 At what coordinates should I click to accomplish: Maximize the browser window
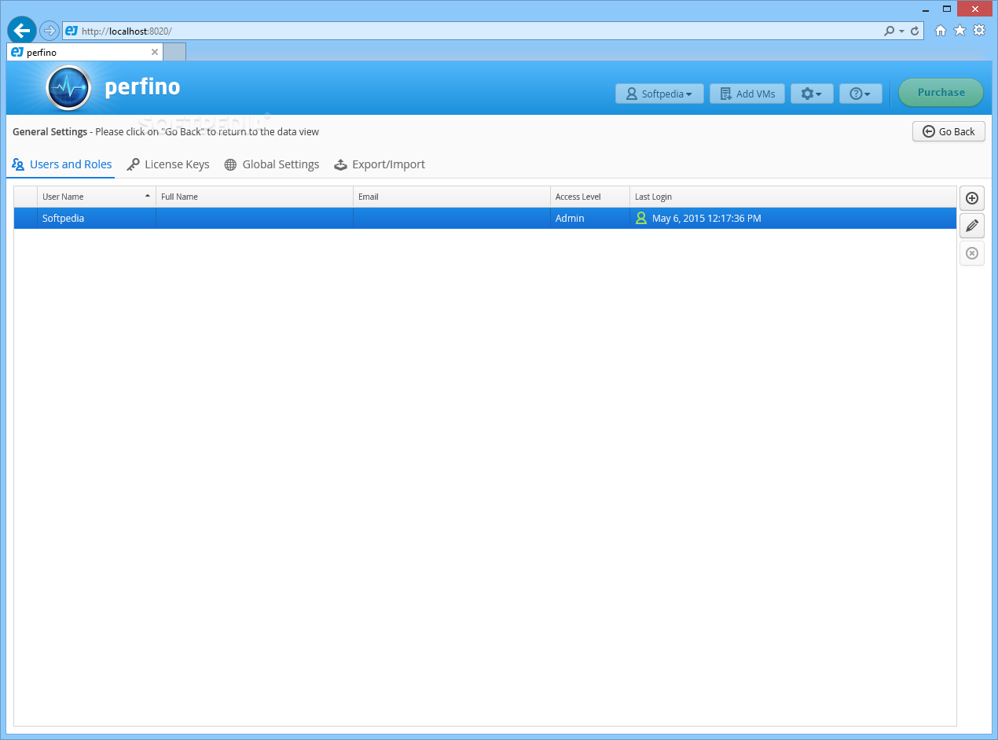pyautogui.click(x=947, y=9)
